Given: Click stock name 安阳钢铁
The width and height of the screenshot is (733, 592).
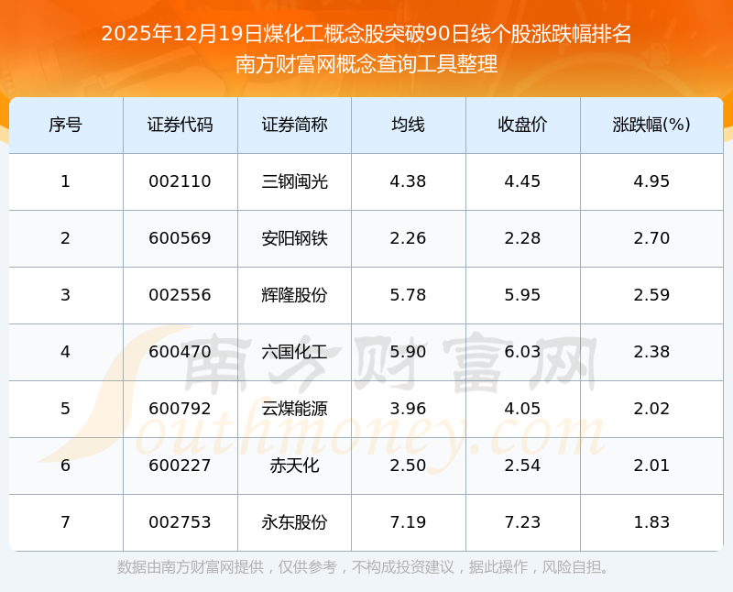Looking at the screenshot, I should click(294, 238).
